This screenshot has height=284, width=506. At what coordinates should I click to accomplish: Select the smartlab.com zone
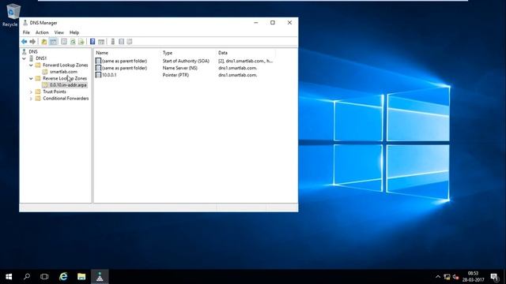coord(63,72)
